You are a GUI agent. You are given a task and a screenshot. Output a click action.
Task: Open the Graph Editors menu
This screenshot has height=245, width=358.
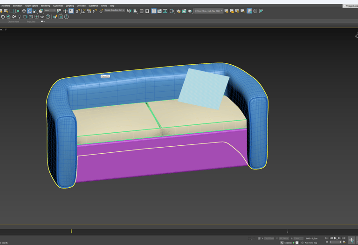tap(31, 6)
